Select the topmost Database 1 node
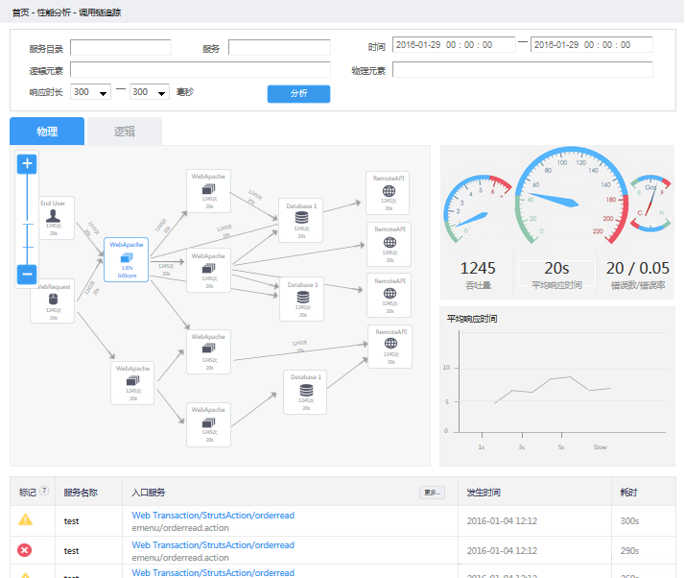 (x=300, y=221)
